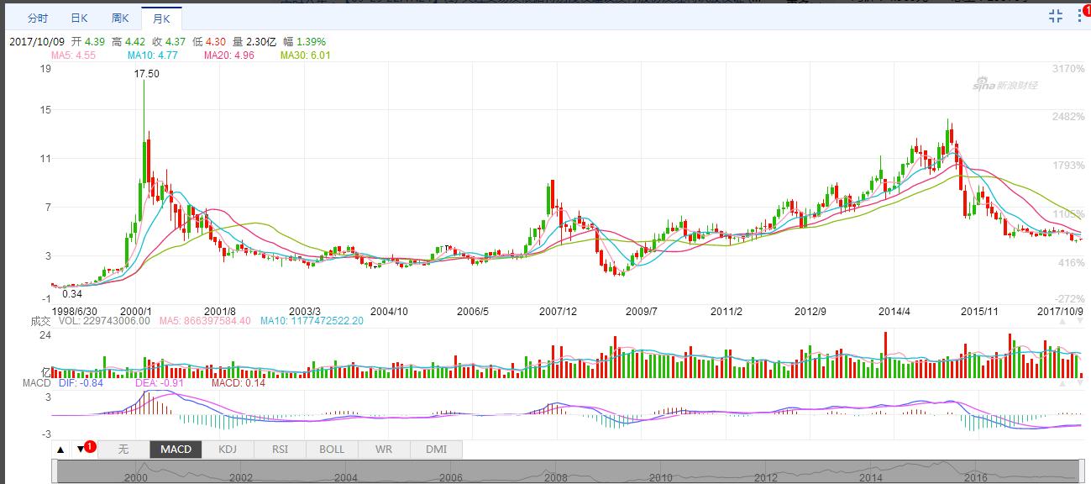Click the exit fullscreen icon
The image size is (1091, 484).
(x=1057, y=15)
